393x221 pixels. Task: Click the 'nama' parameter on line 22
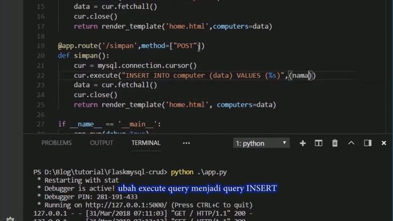(x=300, y=76)
